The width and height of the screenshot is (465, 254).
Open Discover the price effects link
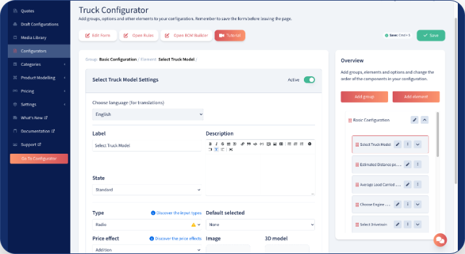[175, 238]
